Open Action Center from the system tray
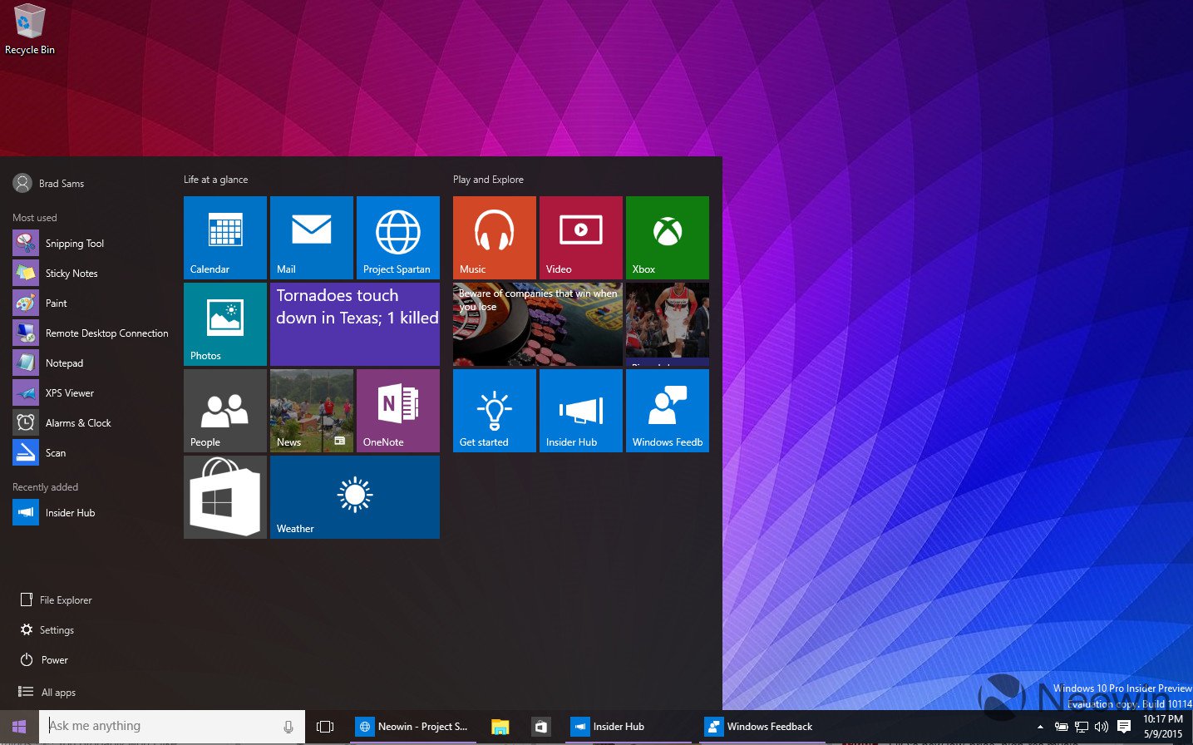Screen dimensions: 1193x745 click(1124, 725)
